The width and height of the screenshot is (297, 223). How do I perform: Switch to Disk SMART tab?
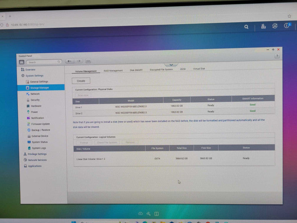point(136,70)
